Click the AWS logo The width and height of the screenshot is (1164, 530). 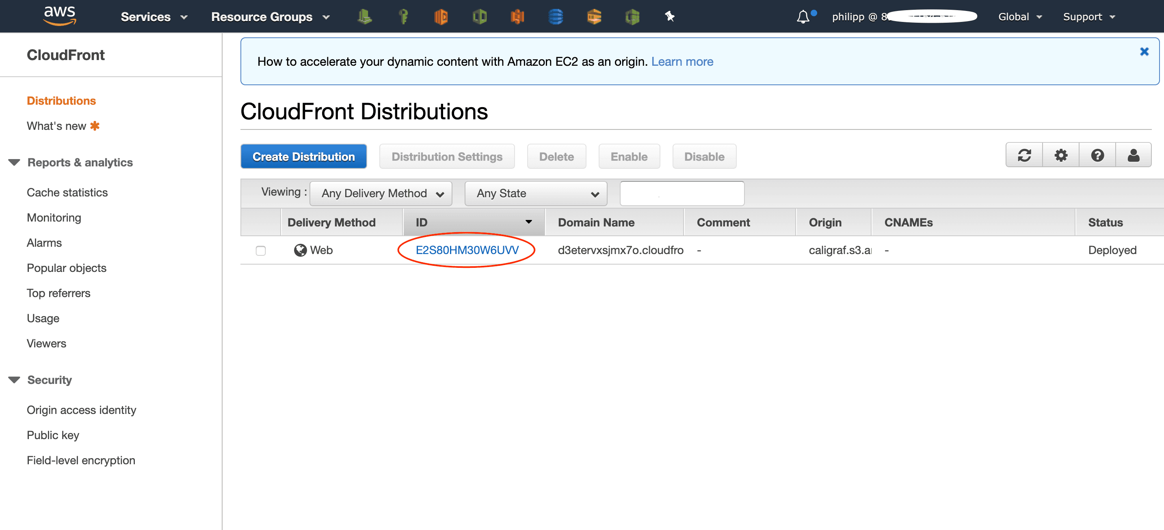(x=60, y=16)
